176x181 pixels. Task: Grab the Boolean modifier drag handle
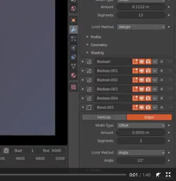[x=170, y=62]
